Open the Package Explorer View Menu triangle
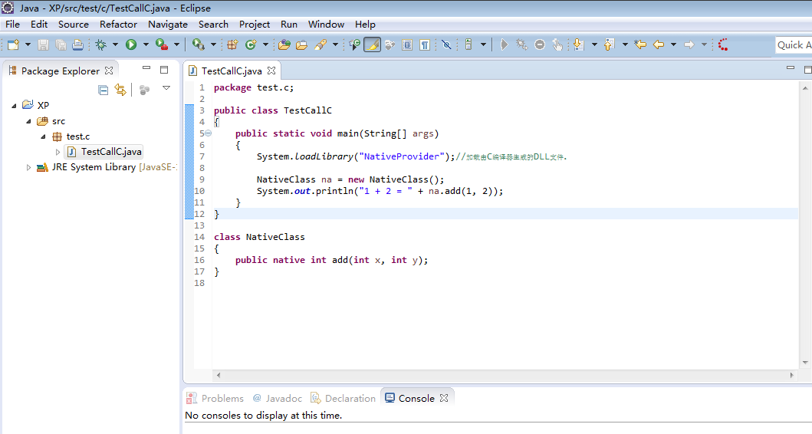 point(166,88)
